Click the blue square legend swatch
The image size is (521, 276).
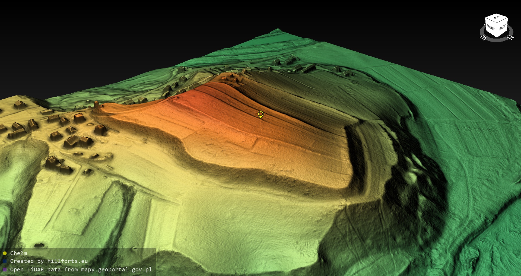5,261
